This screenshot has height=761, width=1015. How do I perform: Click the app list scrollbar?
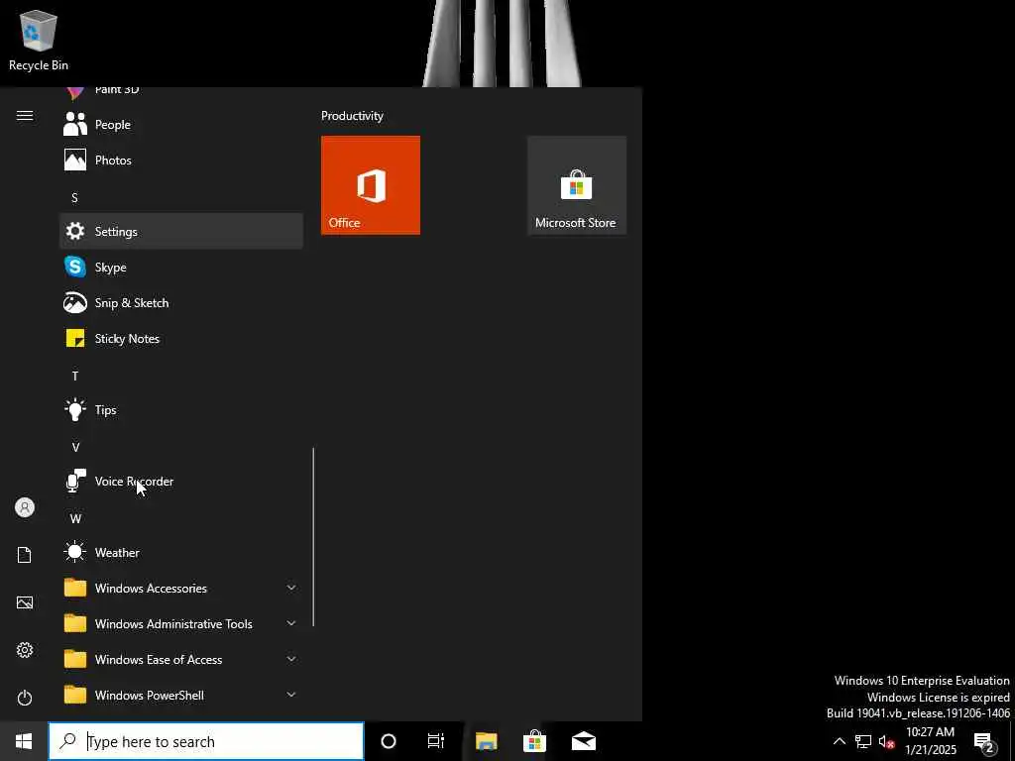click(313, 536)
